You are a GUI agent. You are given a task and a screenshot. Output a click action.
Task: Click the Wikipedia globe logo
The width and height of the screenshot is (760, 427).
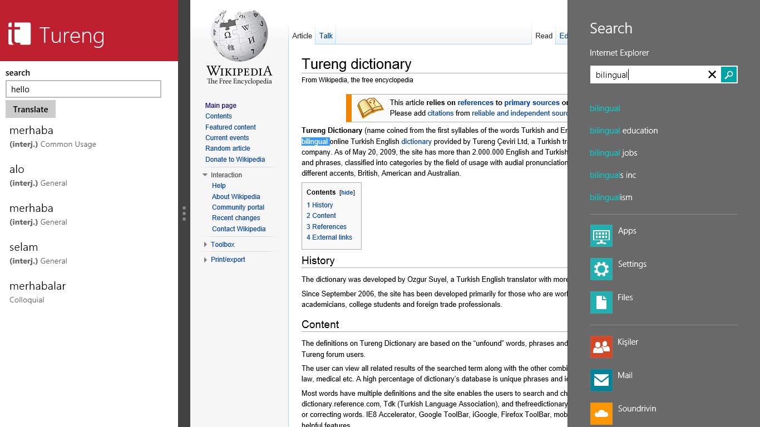pos(240,36)
